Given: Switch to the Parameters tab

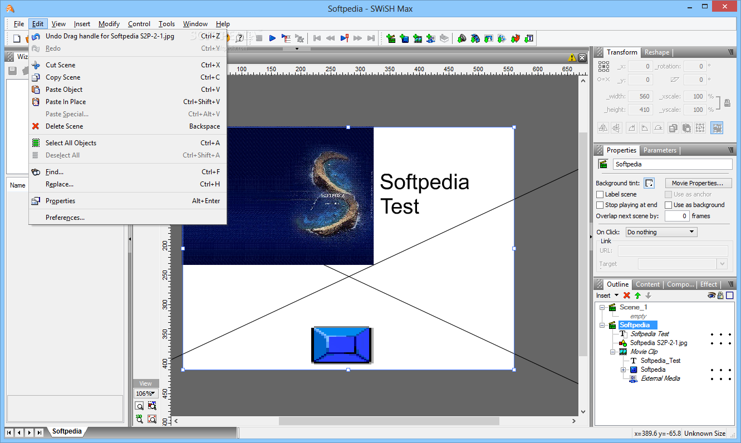Looking at the screenshot, I should pos(660,150).
